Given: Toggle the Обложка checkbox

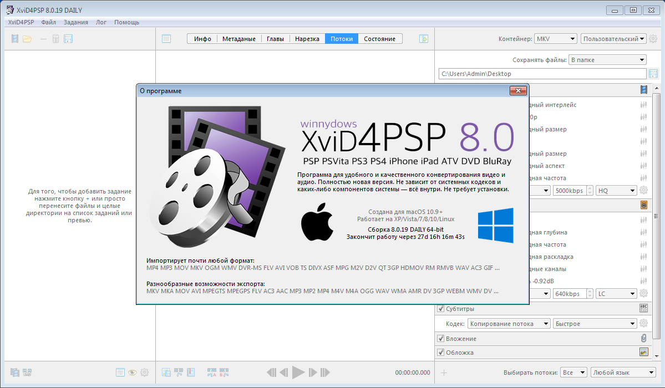Looking at the screenshot, I should click(440, 353).
